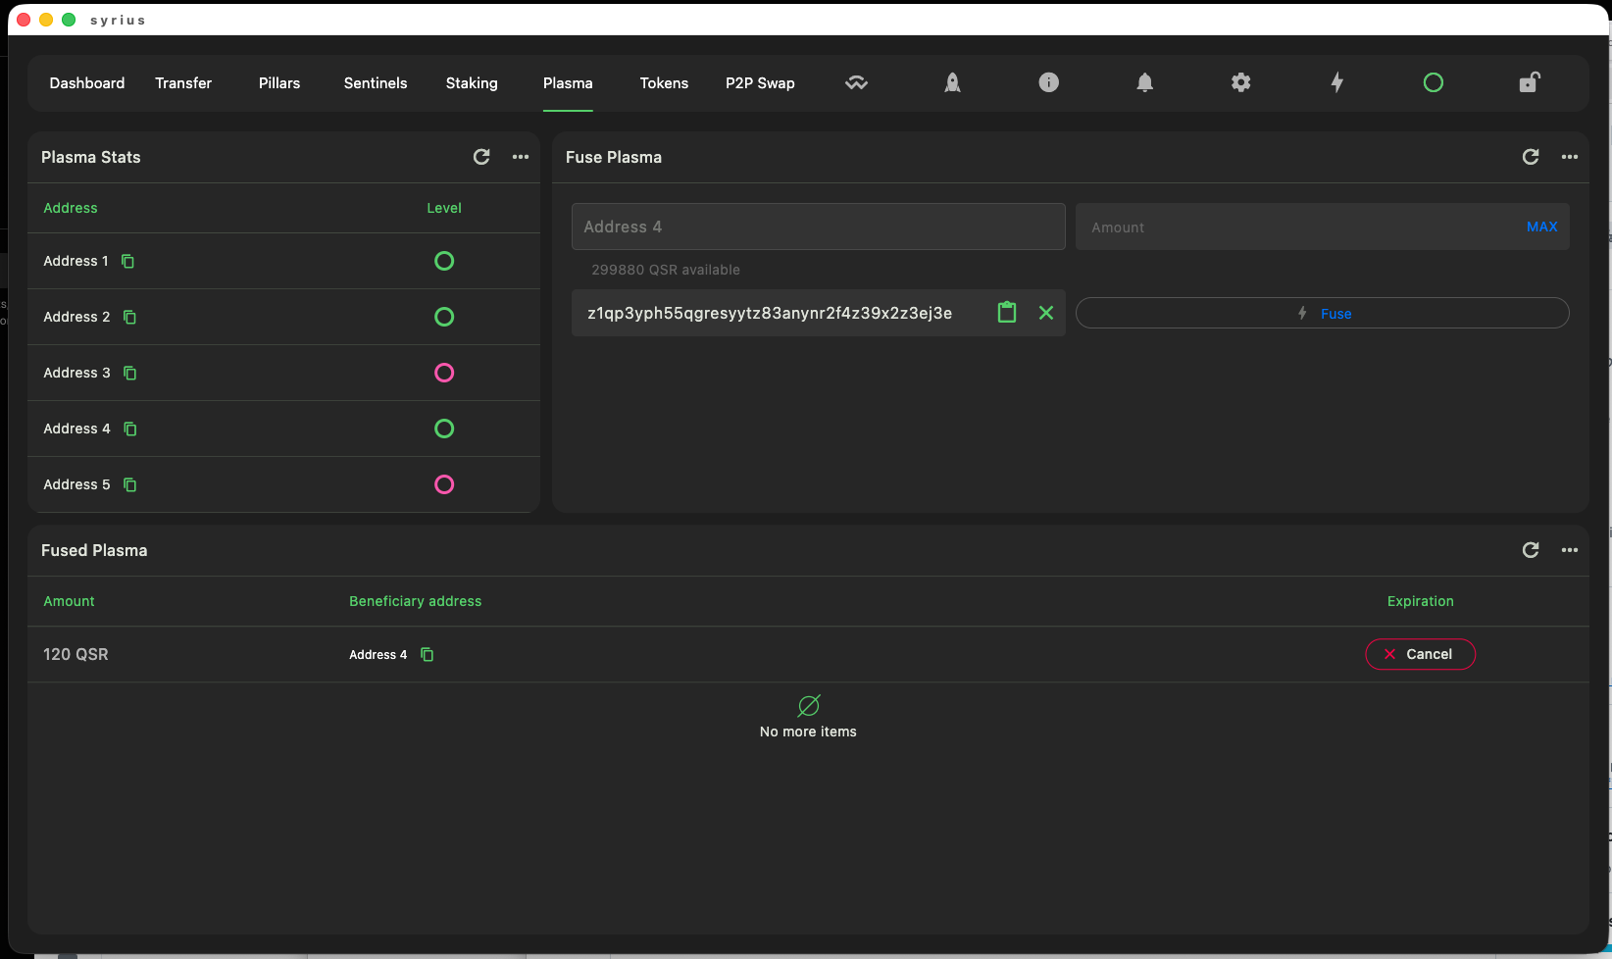Open Fuse Plasma more options menu

(1570, 157)
